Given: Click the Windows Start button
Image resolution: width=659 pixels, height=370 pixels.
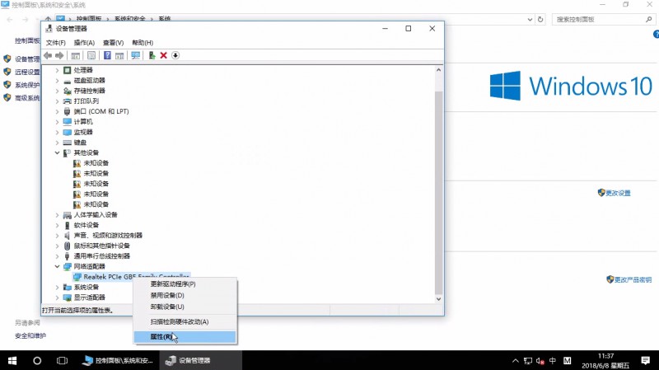Looking at the screenshot, I should (12, 361).
